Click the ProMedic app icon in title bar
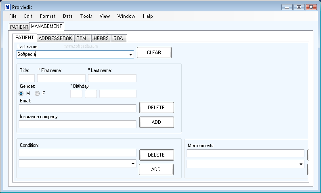 click(7, 7)
